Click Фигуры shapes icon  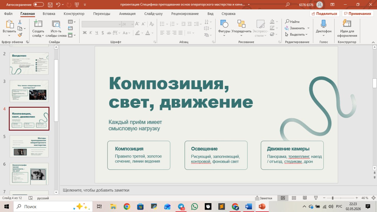[x=224, y=24]
